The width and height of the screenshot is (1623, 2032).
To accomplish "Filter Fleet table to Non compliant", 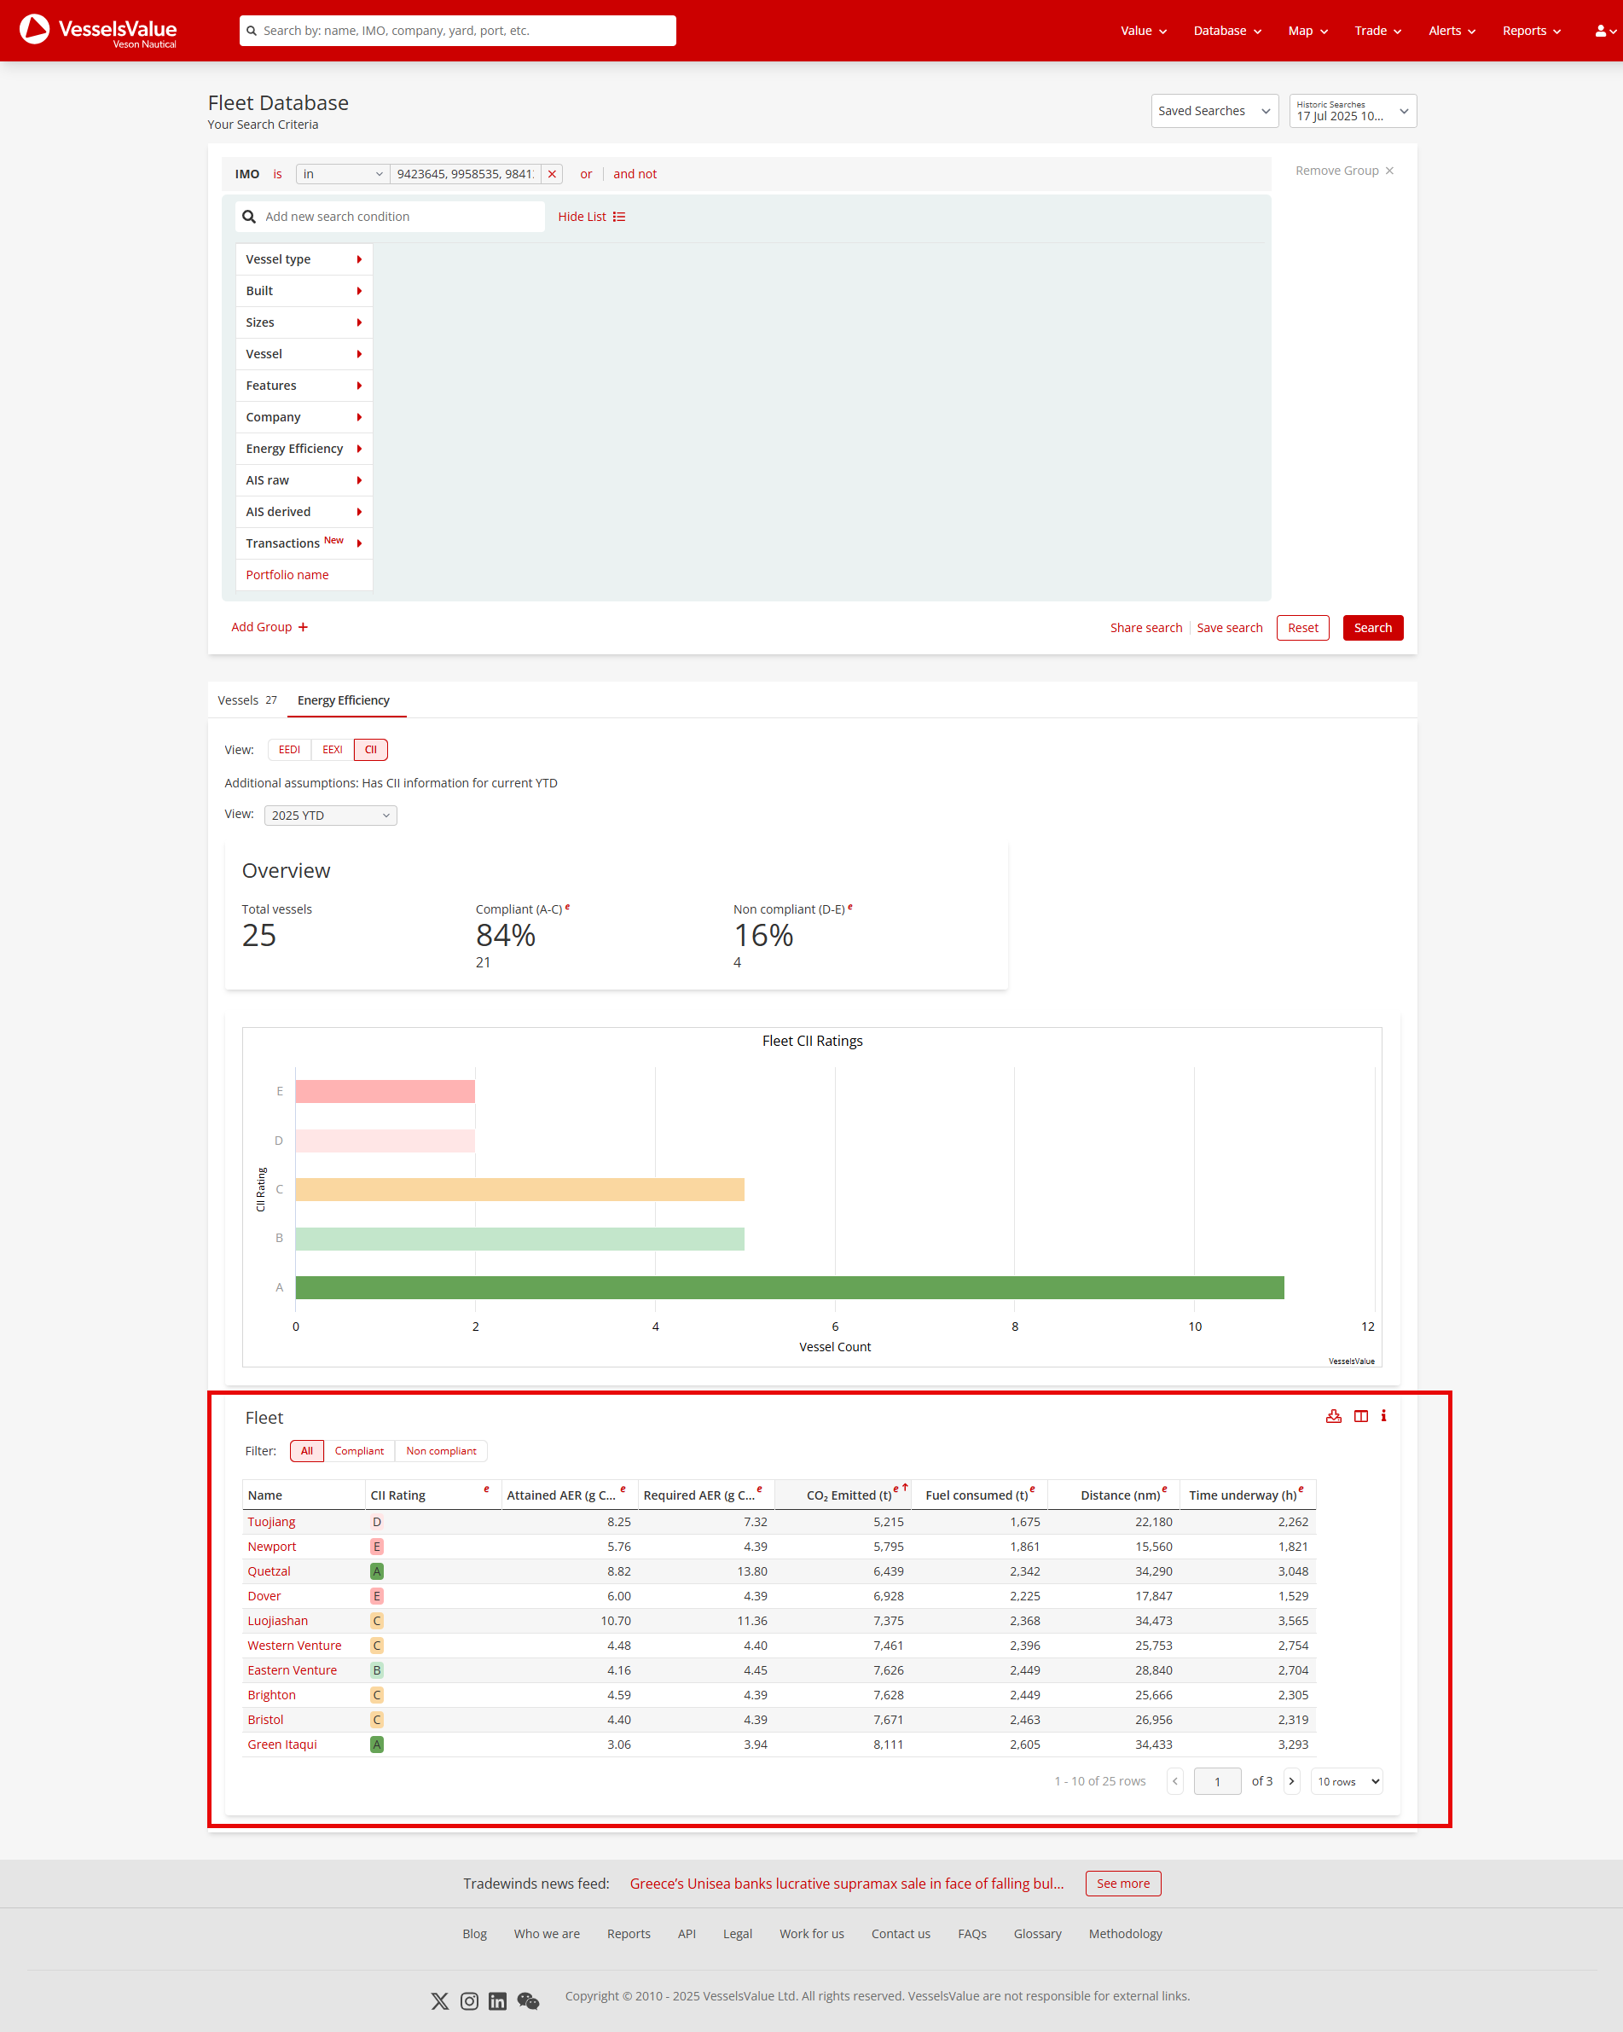I will (x=440, y=1450).
